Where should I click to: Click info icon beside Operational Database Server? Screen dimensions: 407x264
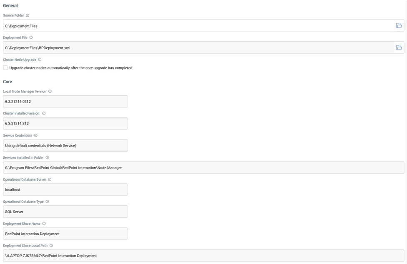click(50, 179)
